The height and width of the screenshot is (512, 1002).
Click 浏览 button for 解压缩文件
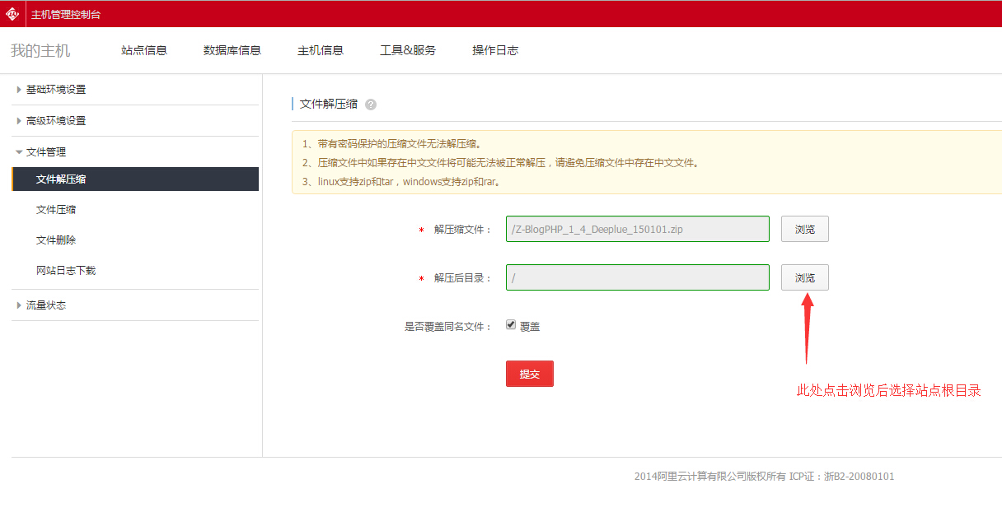coord(804,229)
